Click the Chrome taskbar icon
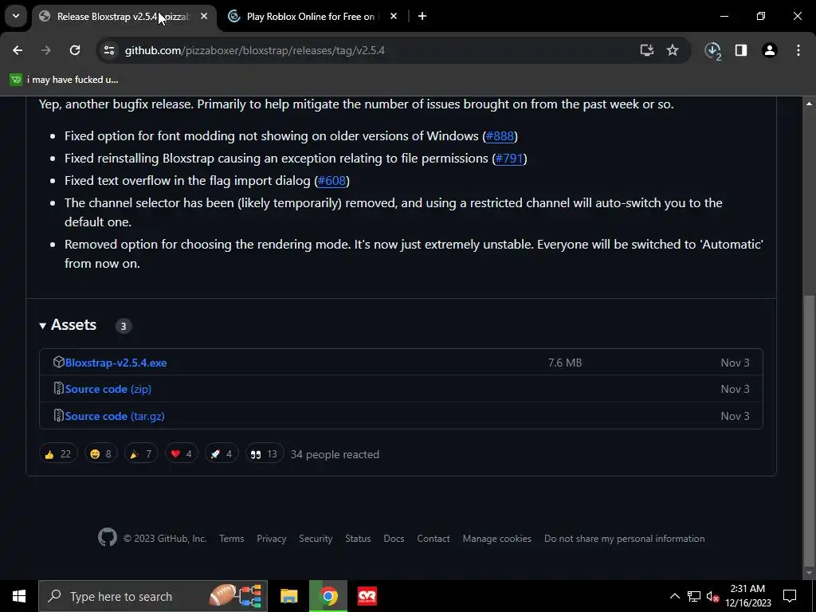 tap(328, 596)
